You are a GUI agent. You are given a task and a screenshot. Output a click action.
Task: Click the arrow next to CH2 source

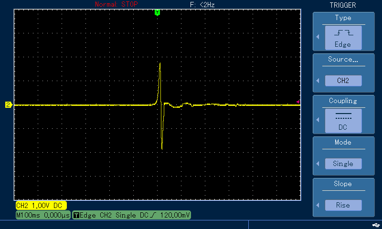318,81
